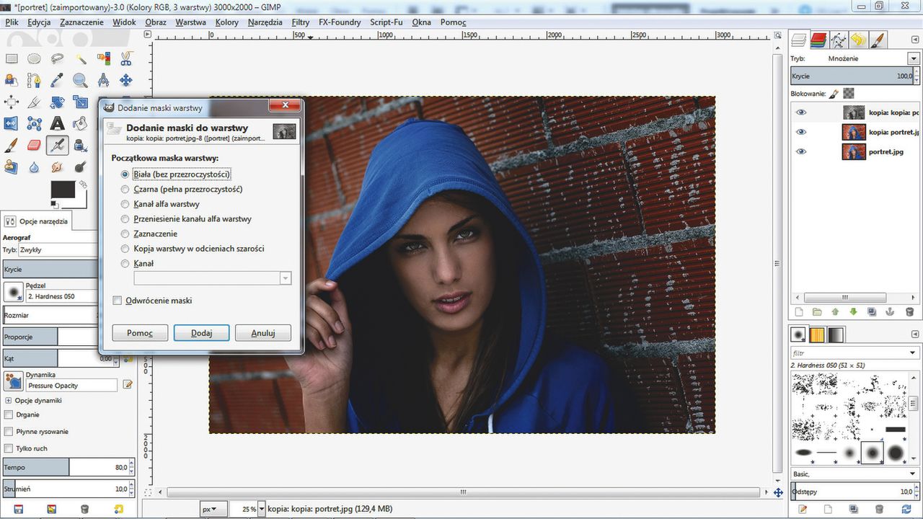Select 'Przeniesienie kanału alfa warstwy' option
923x519 pixels.
click(x=125, y=219)
